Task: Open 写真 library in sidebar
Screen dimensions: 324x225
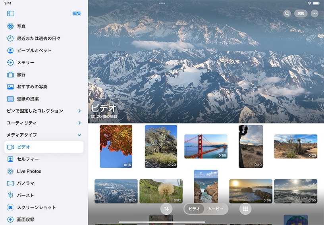Action: click(x=21, y=26)
